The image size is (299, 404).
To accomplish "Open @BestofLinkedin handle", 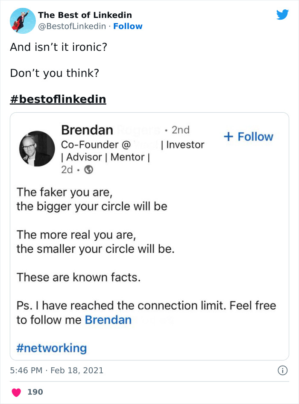I will [x=72, y=26].
